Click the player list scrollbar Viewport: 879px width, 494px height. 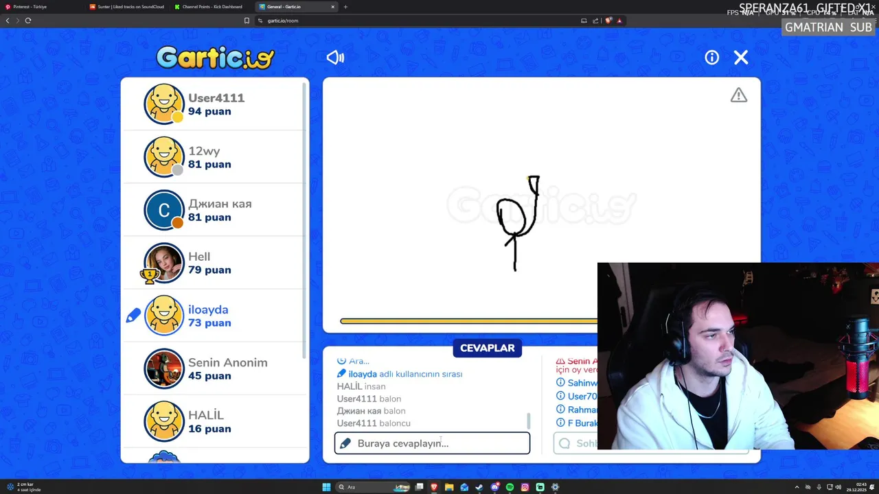(304, 220)
